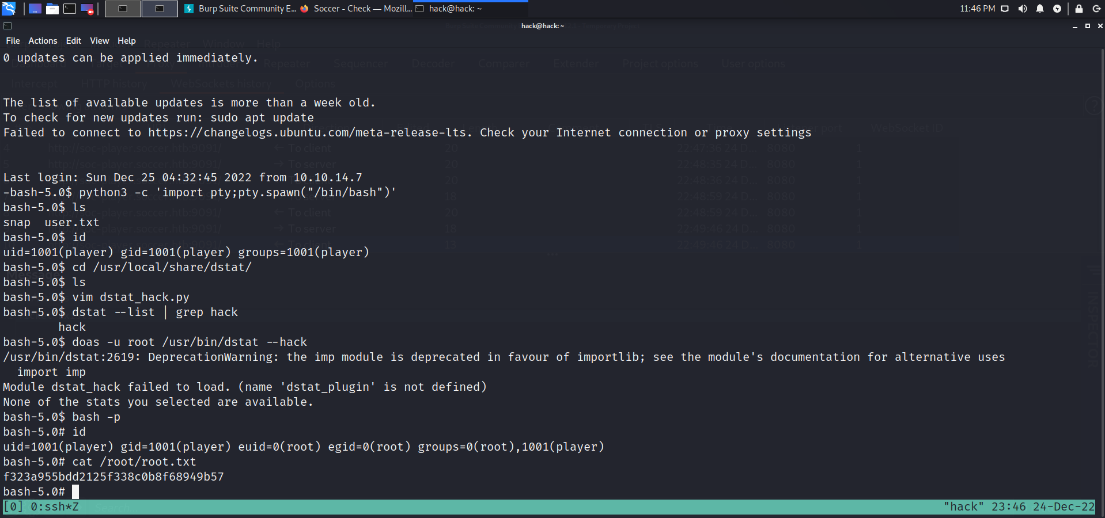
Task: Open the terminal File menu
Action: point(13,41)
